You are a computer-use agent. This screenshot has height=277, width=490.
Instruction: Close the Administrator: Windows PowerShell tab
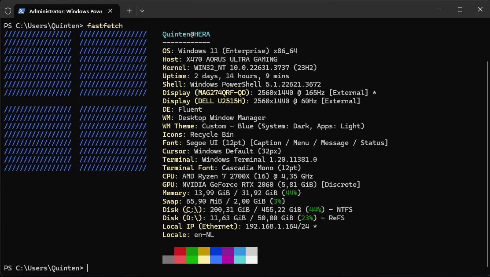(x=110, y=11)
